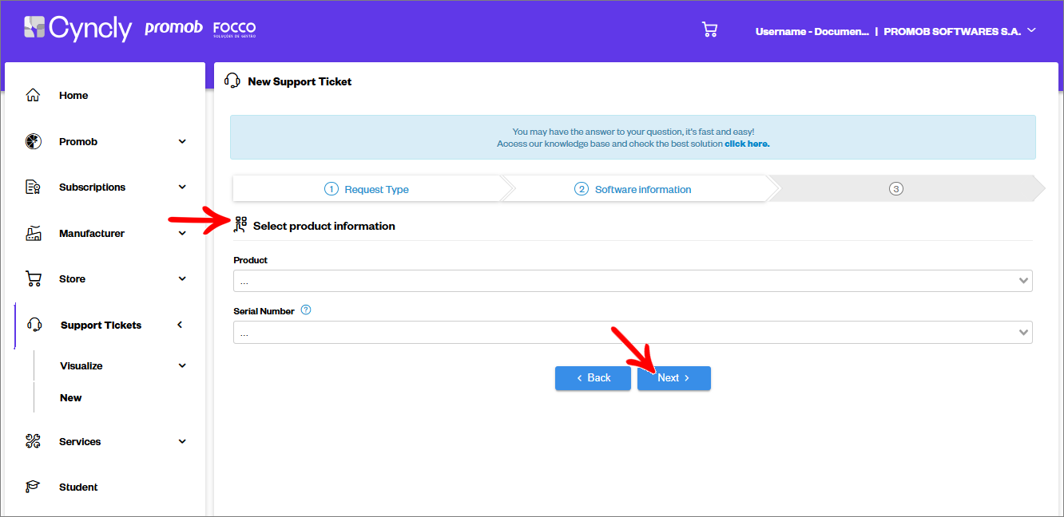Click the Support Tickets headset icon
Image resolution: width=1064 pixels, height=517 pixels.
[34, 325]
